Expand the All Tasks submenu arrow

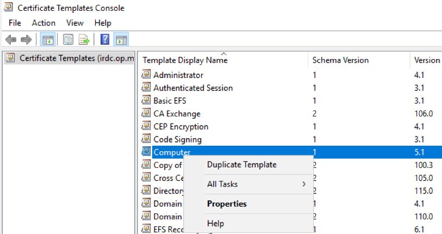pos(303,184)
